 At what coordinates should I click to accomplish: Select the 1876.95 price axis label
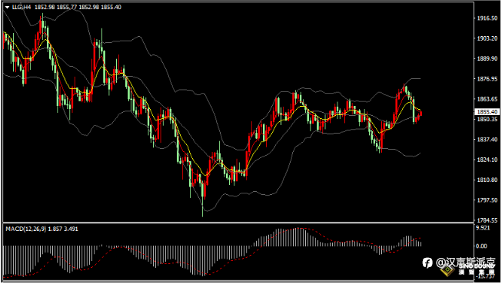click(x=487, y=78)
